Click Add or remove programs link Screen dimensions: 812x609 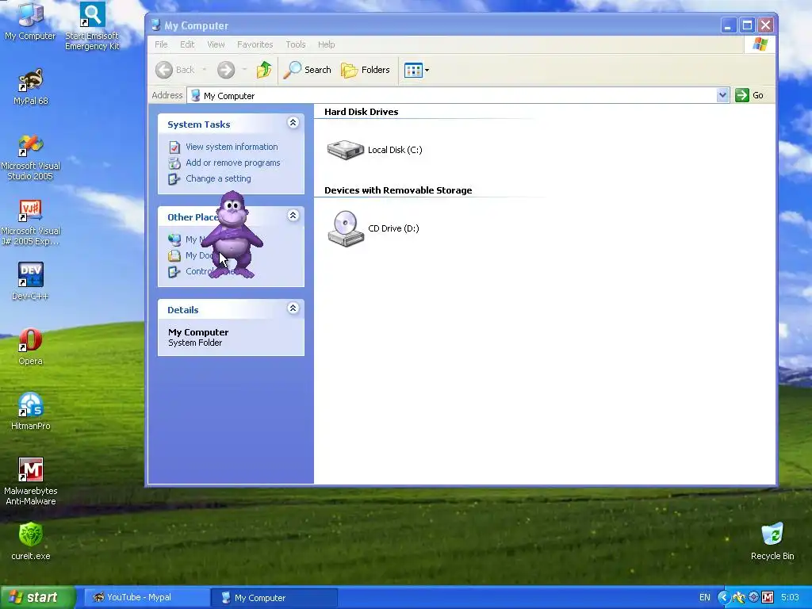pos(232,163)
